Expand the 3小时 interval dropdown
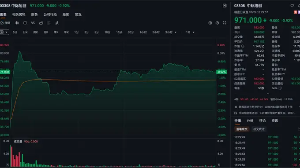Screen dimensions: 300x168 [x=176, y=32]
